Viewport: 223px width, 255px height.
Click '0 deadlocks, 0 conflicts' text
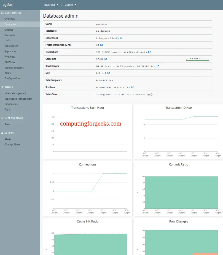113,87
